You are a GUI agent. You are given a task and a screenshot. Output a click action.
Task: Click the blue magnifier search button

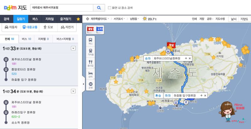click(99, 8)
